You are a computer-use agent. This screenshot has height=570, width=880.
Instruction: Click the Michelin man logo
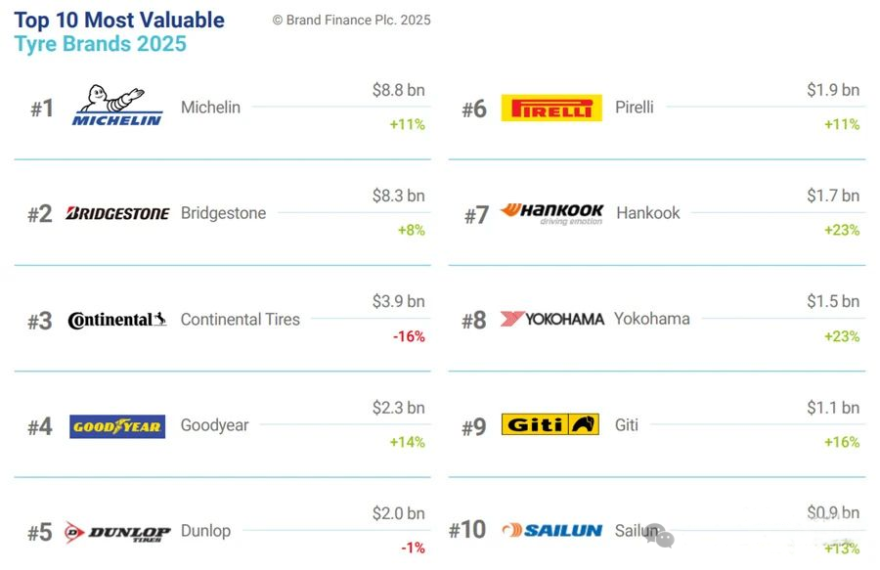click(117, 105)
